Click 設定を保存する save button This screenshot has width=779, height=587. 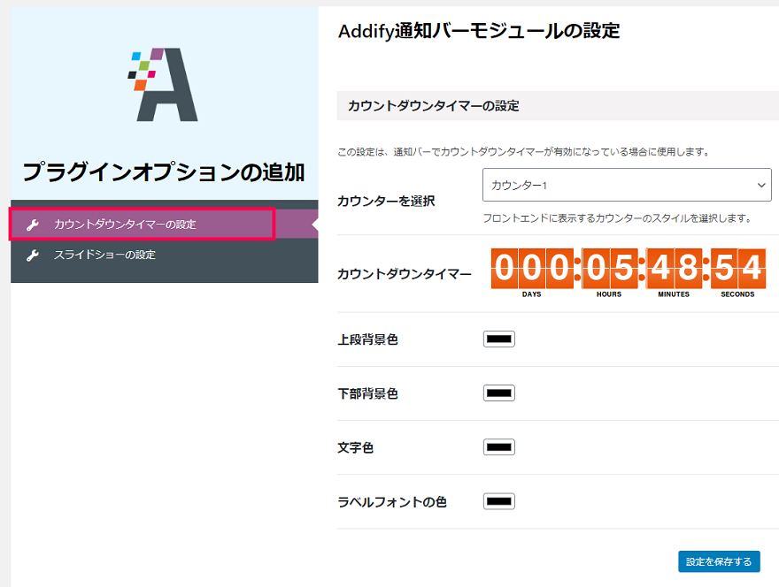click(719, 561)
